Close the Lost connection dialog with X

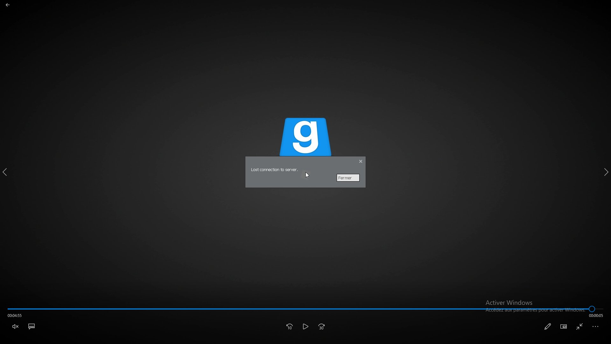(x=361, y=161)
